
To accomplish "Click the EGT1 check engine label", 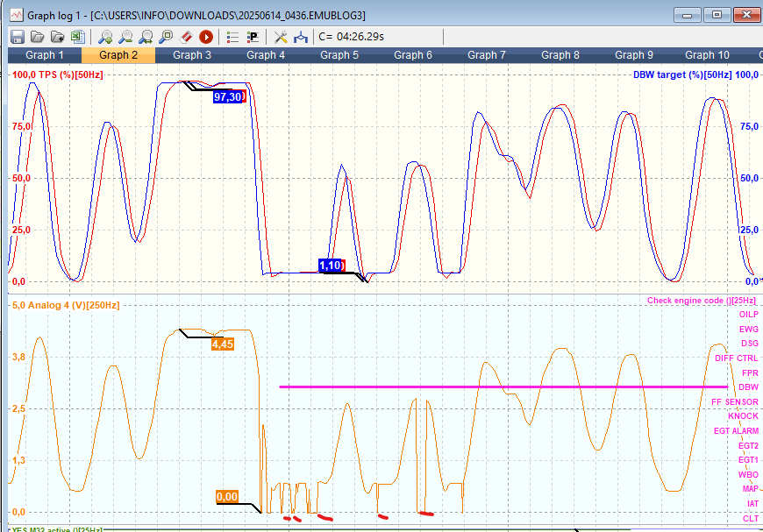I will (x=748, y=459).
